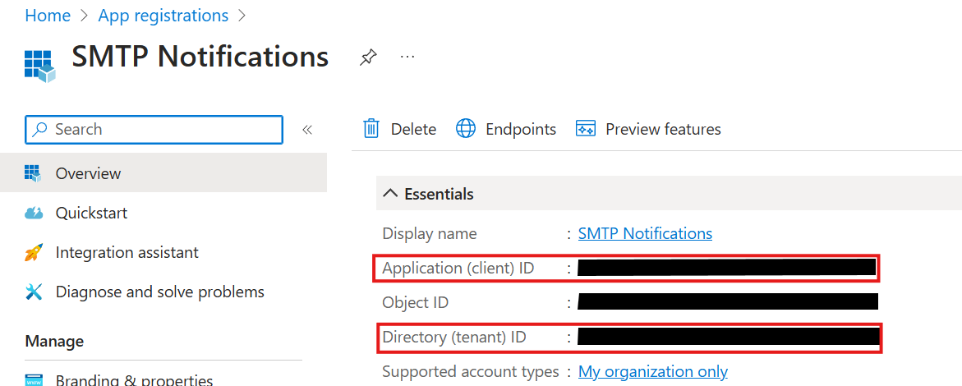
Task: Collapse the Manage section header
Action: (x=54, y=341)
